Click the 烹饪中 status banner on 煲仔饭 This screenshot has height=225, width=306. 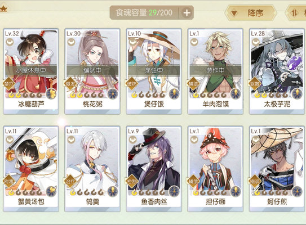[154, 70]
